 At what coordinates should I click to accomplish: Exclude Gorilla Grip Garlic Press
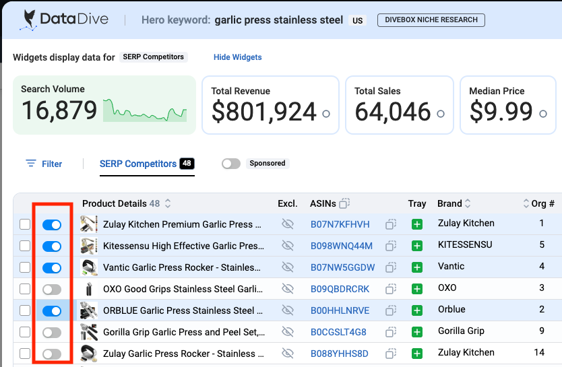pyautogui.click(x=288, y=332)
